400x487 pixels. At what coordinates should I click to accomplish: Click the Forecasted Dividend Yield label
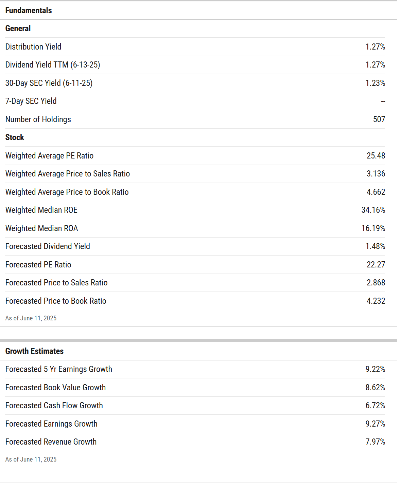pyautogui.click(x=48, y=246)
